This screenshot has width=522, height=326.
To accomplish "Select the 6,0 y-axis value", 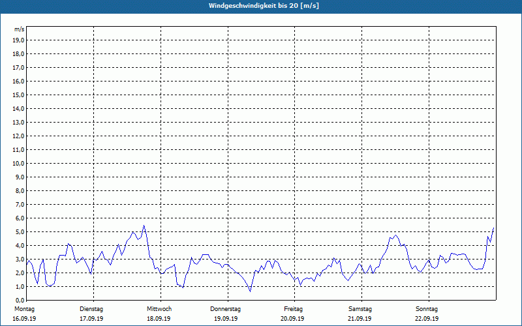I will (x=20, y=218).
